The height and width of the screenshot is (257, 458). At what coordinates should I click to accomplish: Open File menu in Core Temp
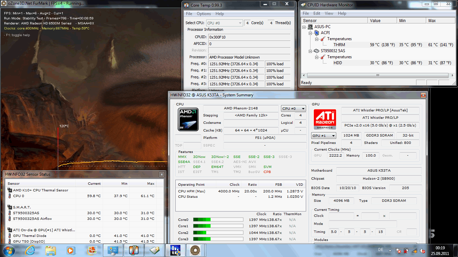point(189,14)
